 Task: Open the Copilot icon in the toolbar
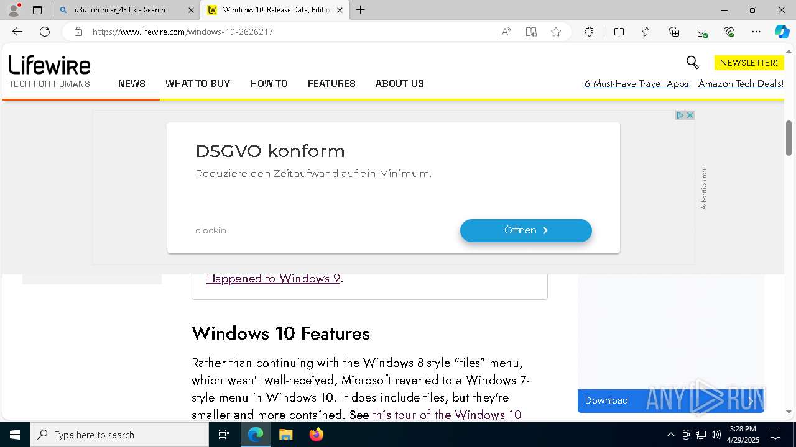pos(782,32)
